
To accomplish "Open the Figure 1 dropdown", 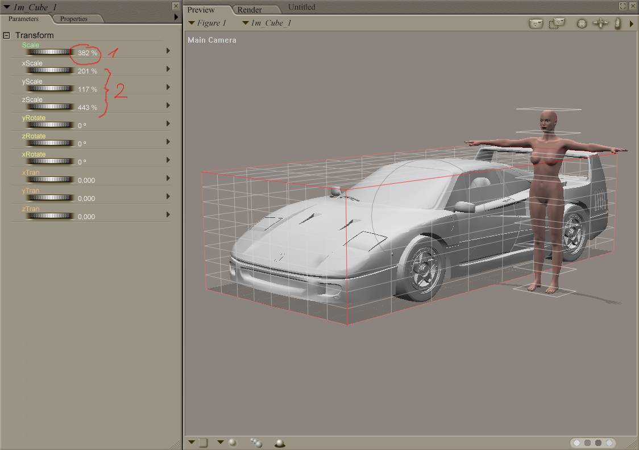I will pos(208,23).
